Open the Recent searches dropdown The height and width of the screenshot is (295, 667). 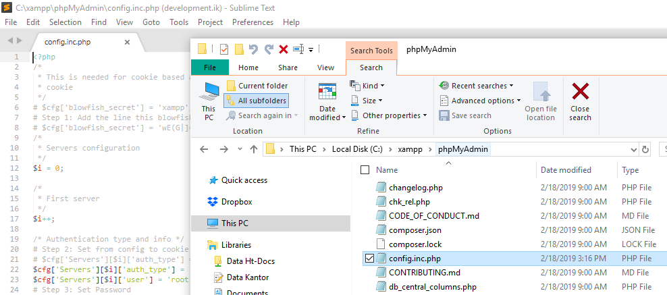click(x=476, y=86)
